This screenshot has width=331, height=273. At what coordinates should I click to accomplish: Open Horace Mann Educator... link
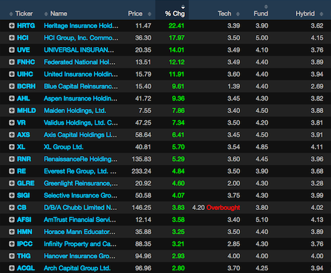(79, 232)
